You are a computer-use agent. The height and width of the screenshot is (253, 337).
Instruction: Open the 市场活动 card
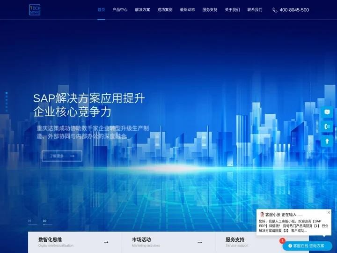168,242
